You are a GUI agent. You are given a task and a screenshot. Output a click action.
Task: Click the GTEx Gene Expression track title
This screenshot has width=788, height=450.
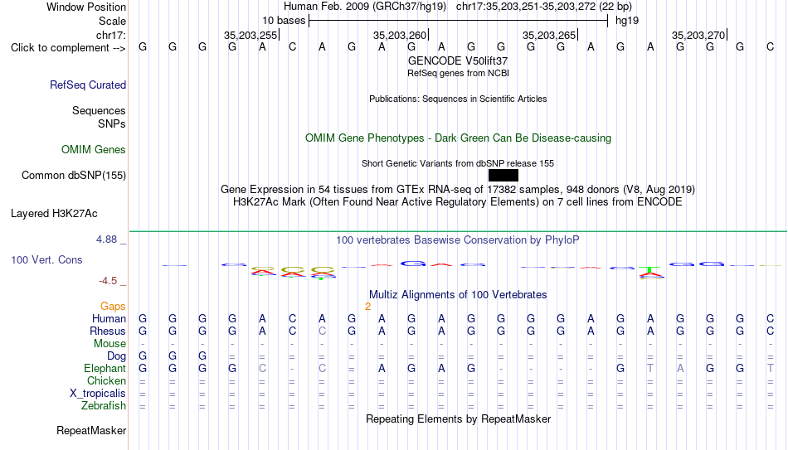[x=458, y=189]
